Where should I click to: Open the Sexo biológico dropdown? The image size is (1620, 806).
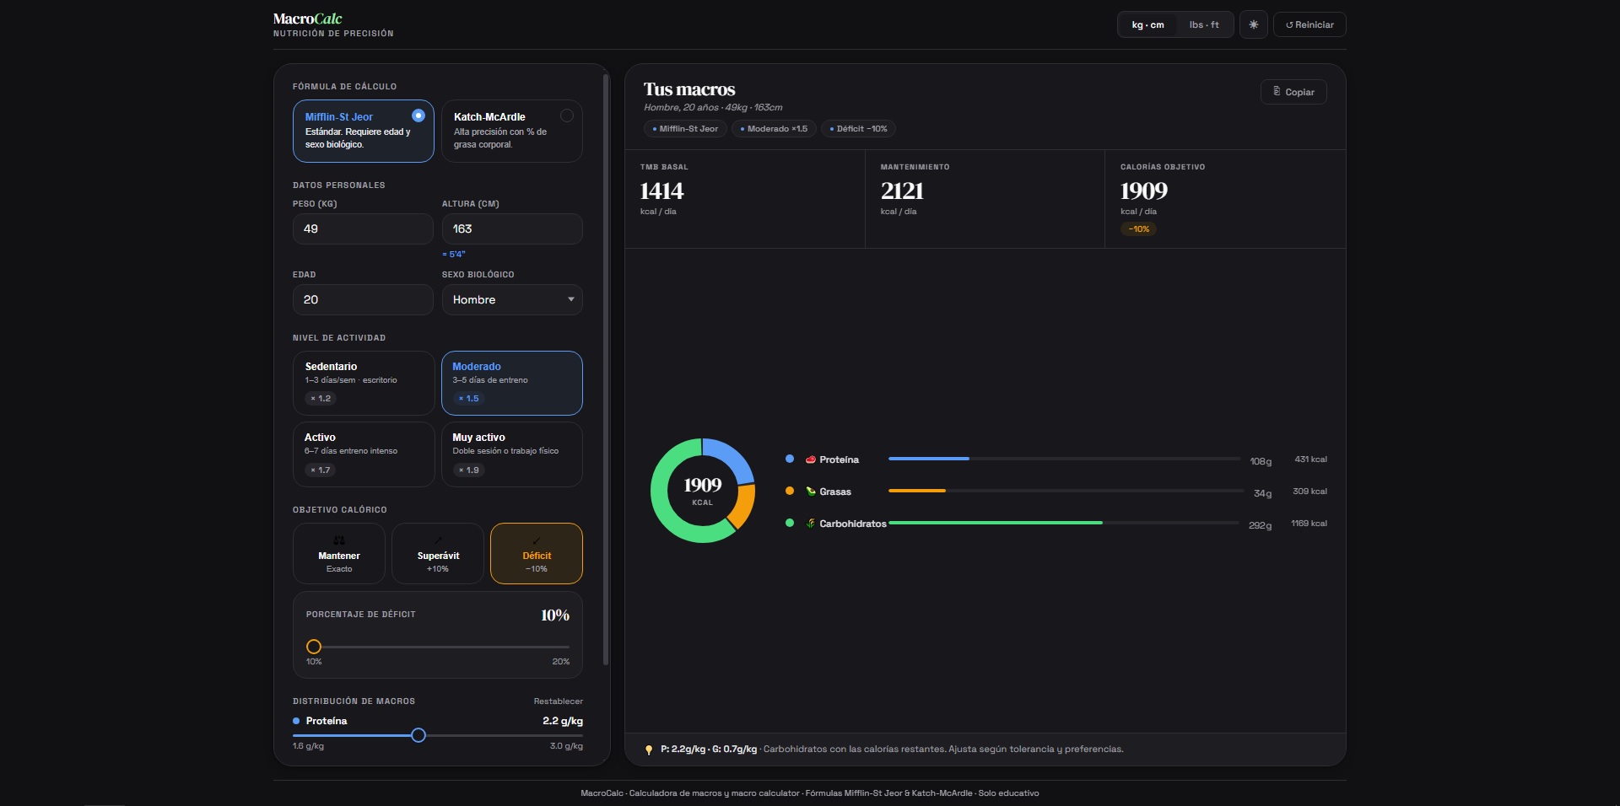(511, 299)
